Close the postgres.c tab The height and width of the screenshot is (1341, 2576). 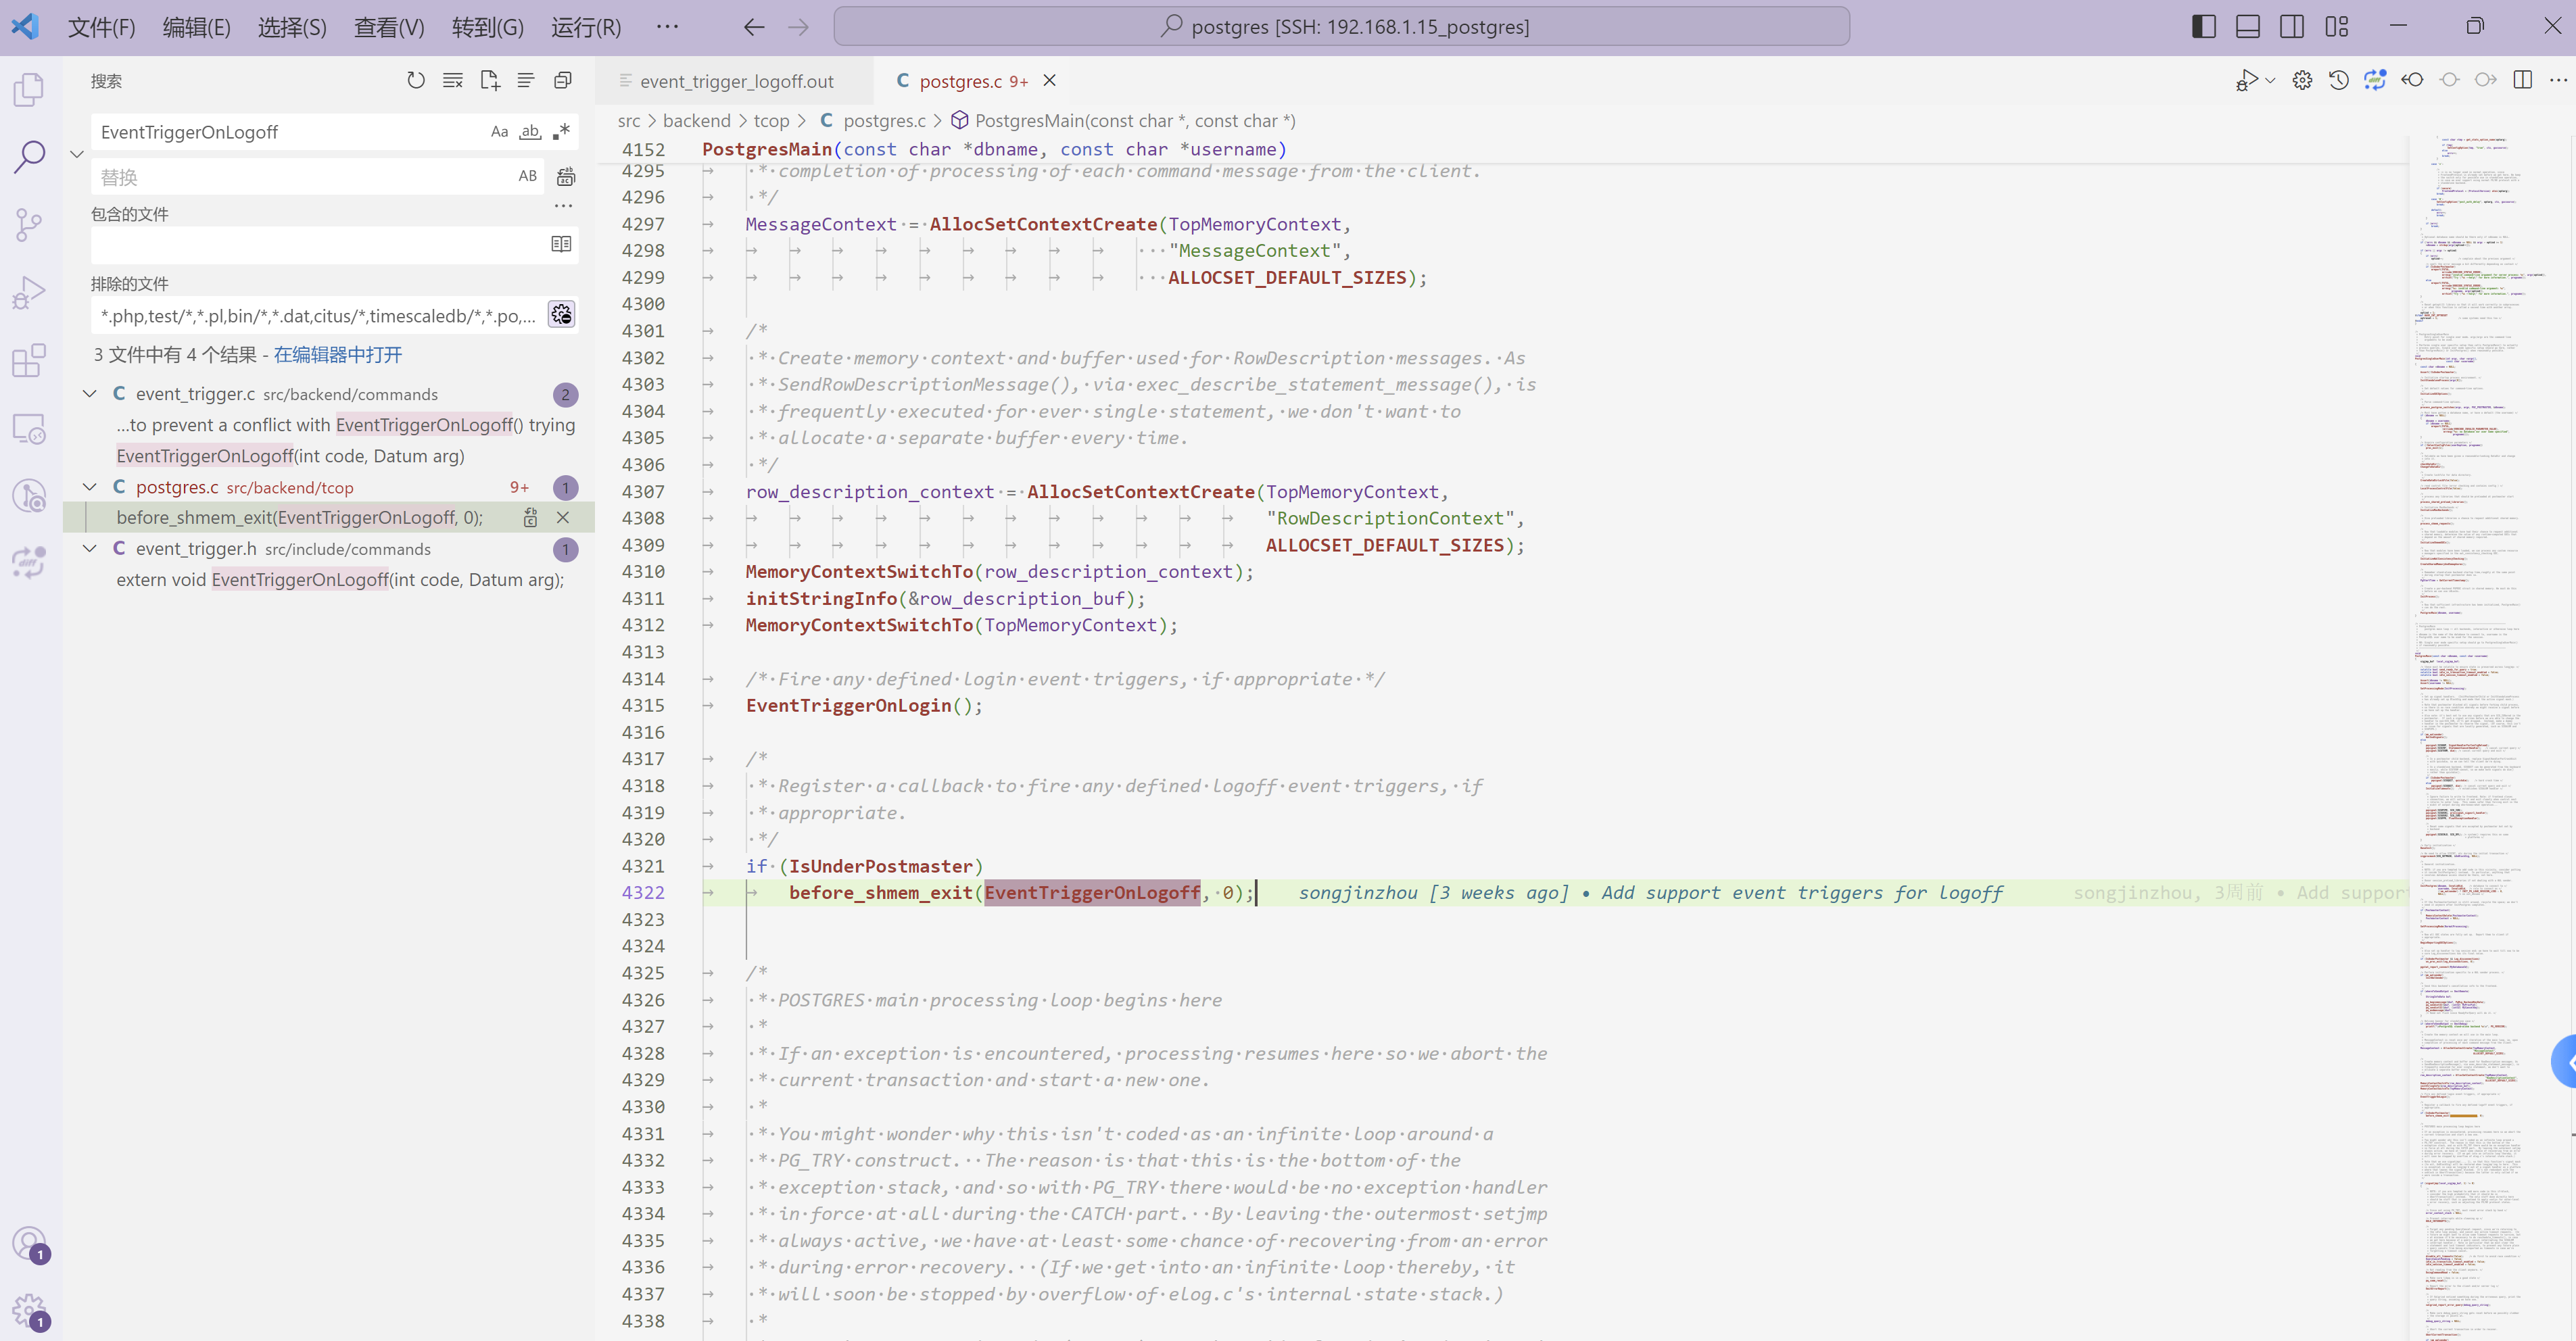1050,81
